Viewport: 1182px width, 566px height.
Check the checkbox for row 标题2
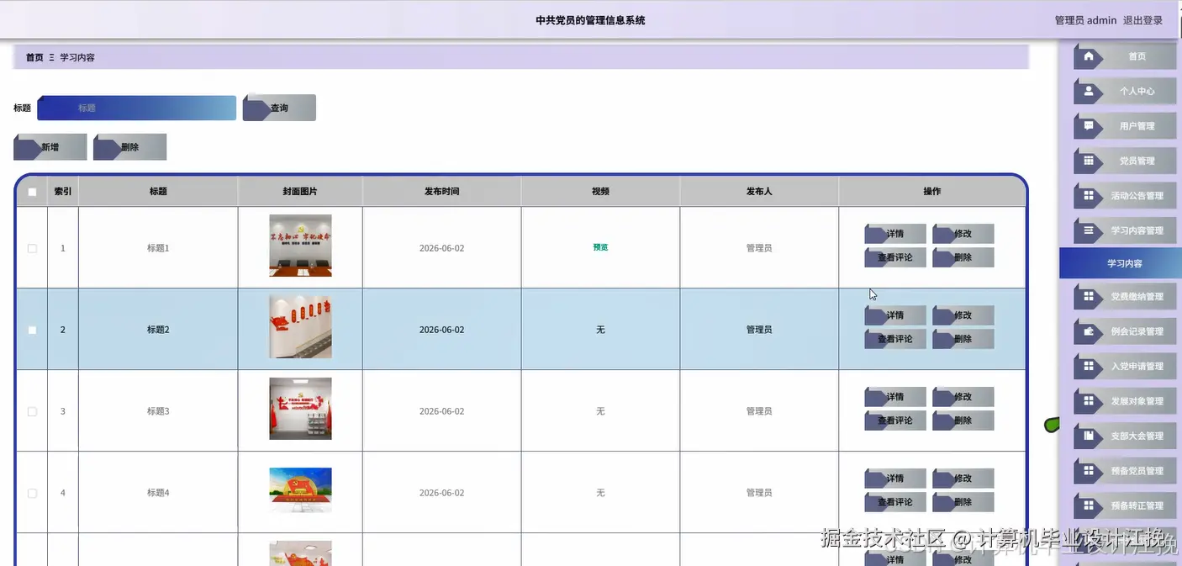(x=32, y=331)
